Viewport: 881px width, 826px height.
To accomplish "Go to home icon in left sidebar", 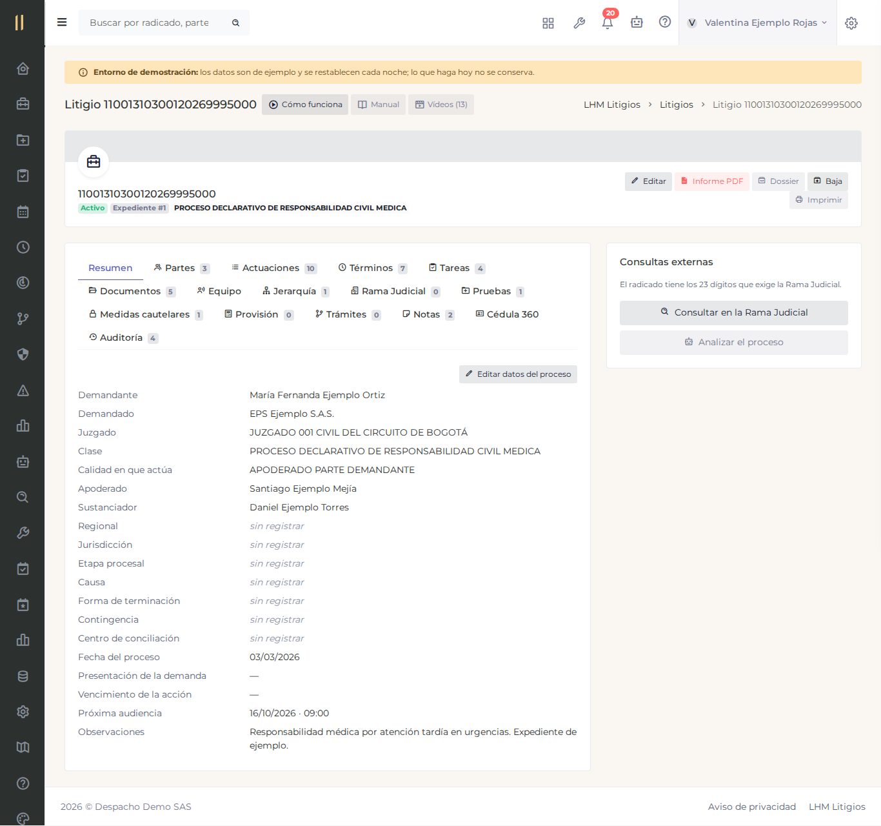I will pyautogui.click(x=23, y=68).
